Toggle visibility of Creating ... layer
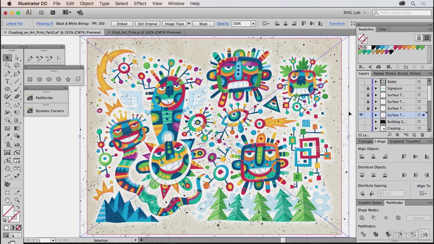The width and height of the screenshot is (434, 244). coord(361,128)
